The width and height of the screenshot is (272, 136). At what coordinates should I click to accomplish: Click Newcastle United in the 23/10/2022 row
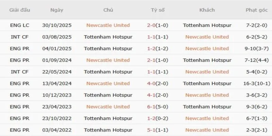[x=207, y=118]
